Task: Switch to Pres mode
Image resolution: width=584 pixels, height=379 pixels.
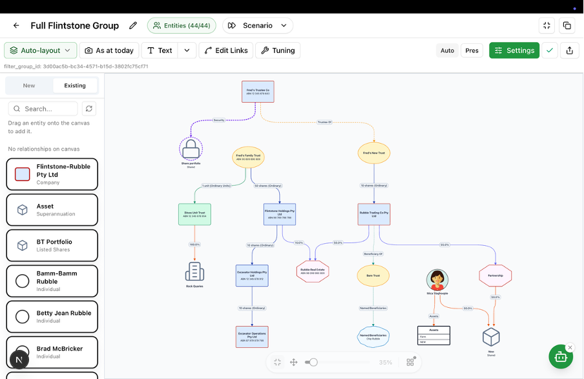Action: [x=472, y=50]
